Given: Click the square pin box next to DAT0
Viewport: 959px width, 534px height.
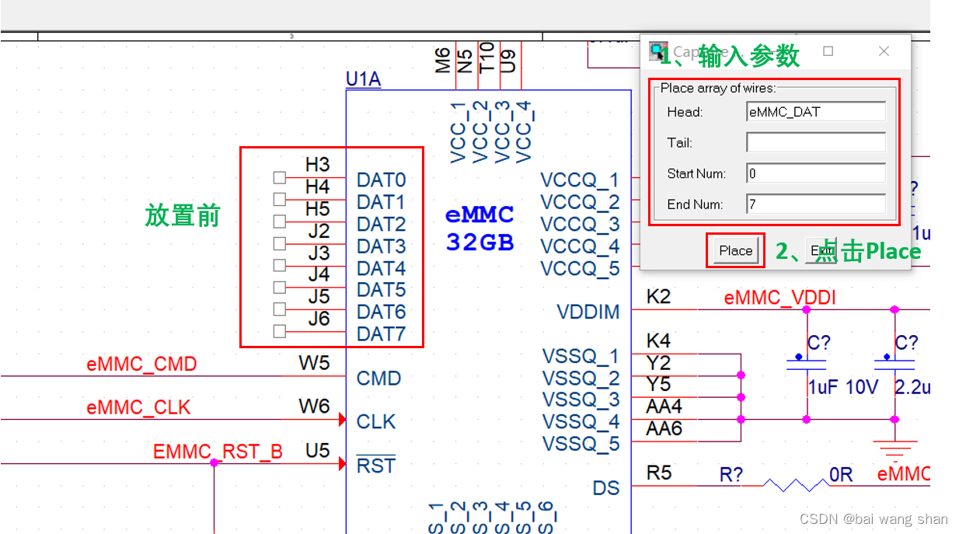Looking at the screenshot, I should pos(278,176).
